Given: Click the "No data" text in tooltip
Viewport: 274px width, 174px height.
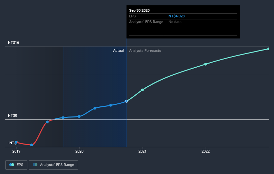Looking at the screenshot, I should coord(175,22).
